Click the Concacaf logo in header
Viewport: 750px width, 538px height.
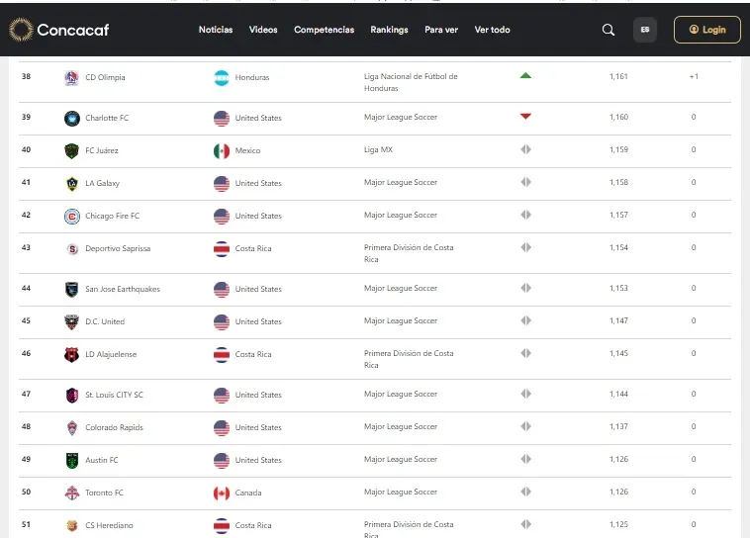click(60, 30)
